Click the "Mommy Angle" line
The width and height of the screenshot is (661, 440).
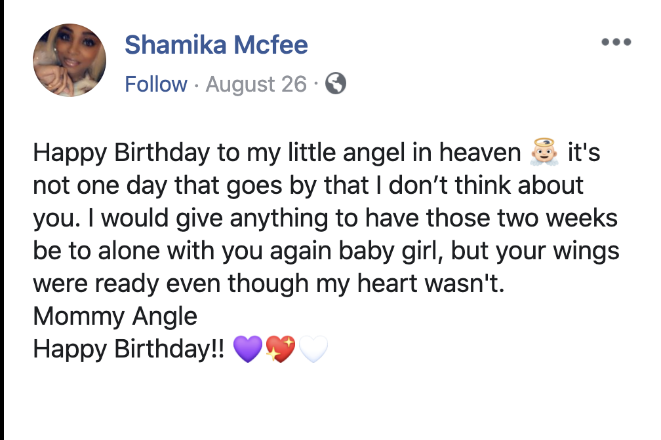click(115, 317)
